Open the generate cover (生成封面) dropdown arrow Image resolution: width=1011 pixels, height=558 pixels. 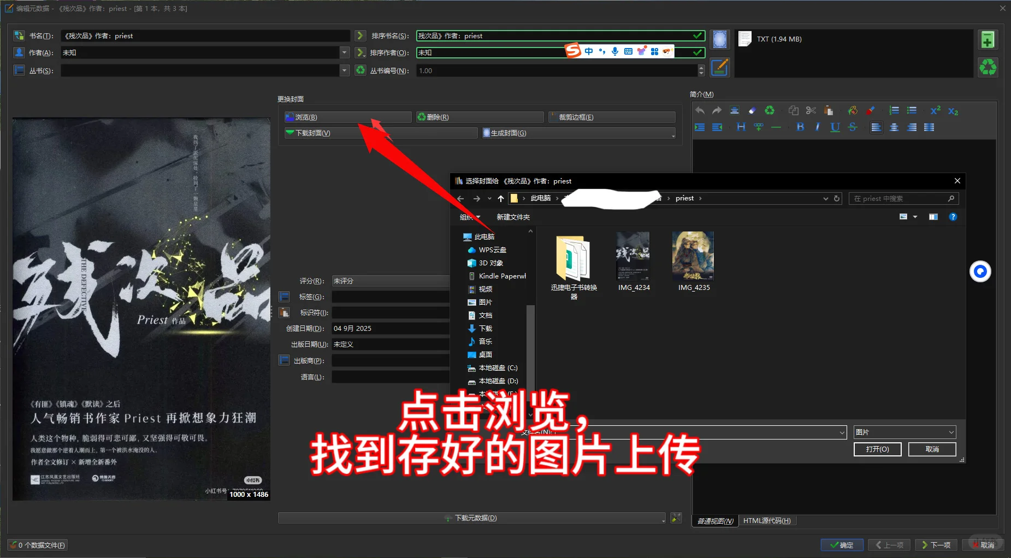(x=672, y=134)
